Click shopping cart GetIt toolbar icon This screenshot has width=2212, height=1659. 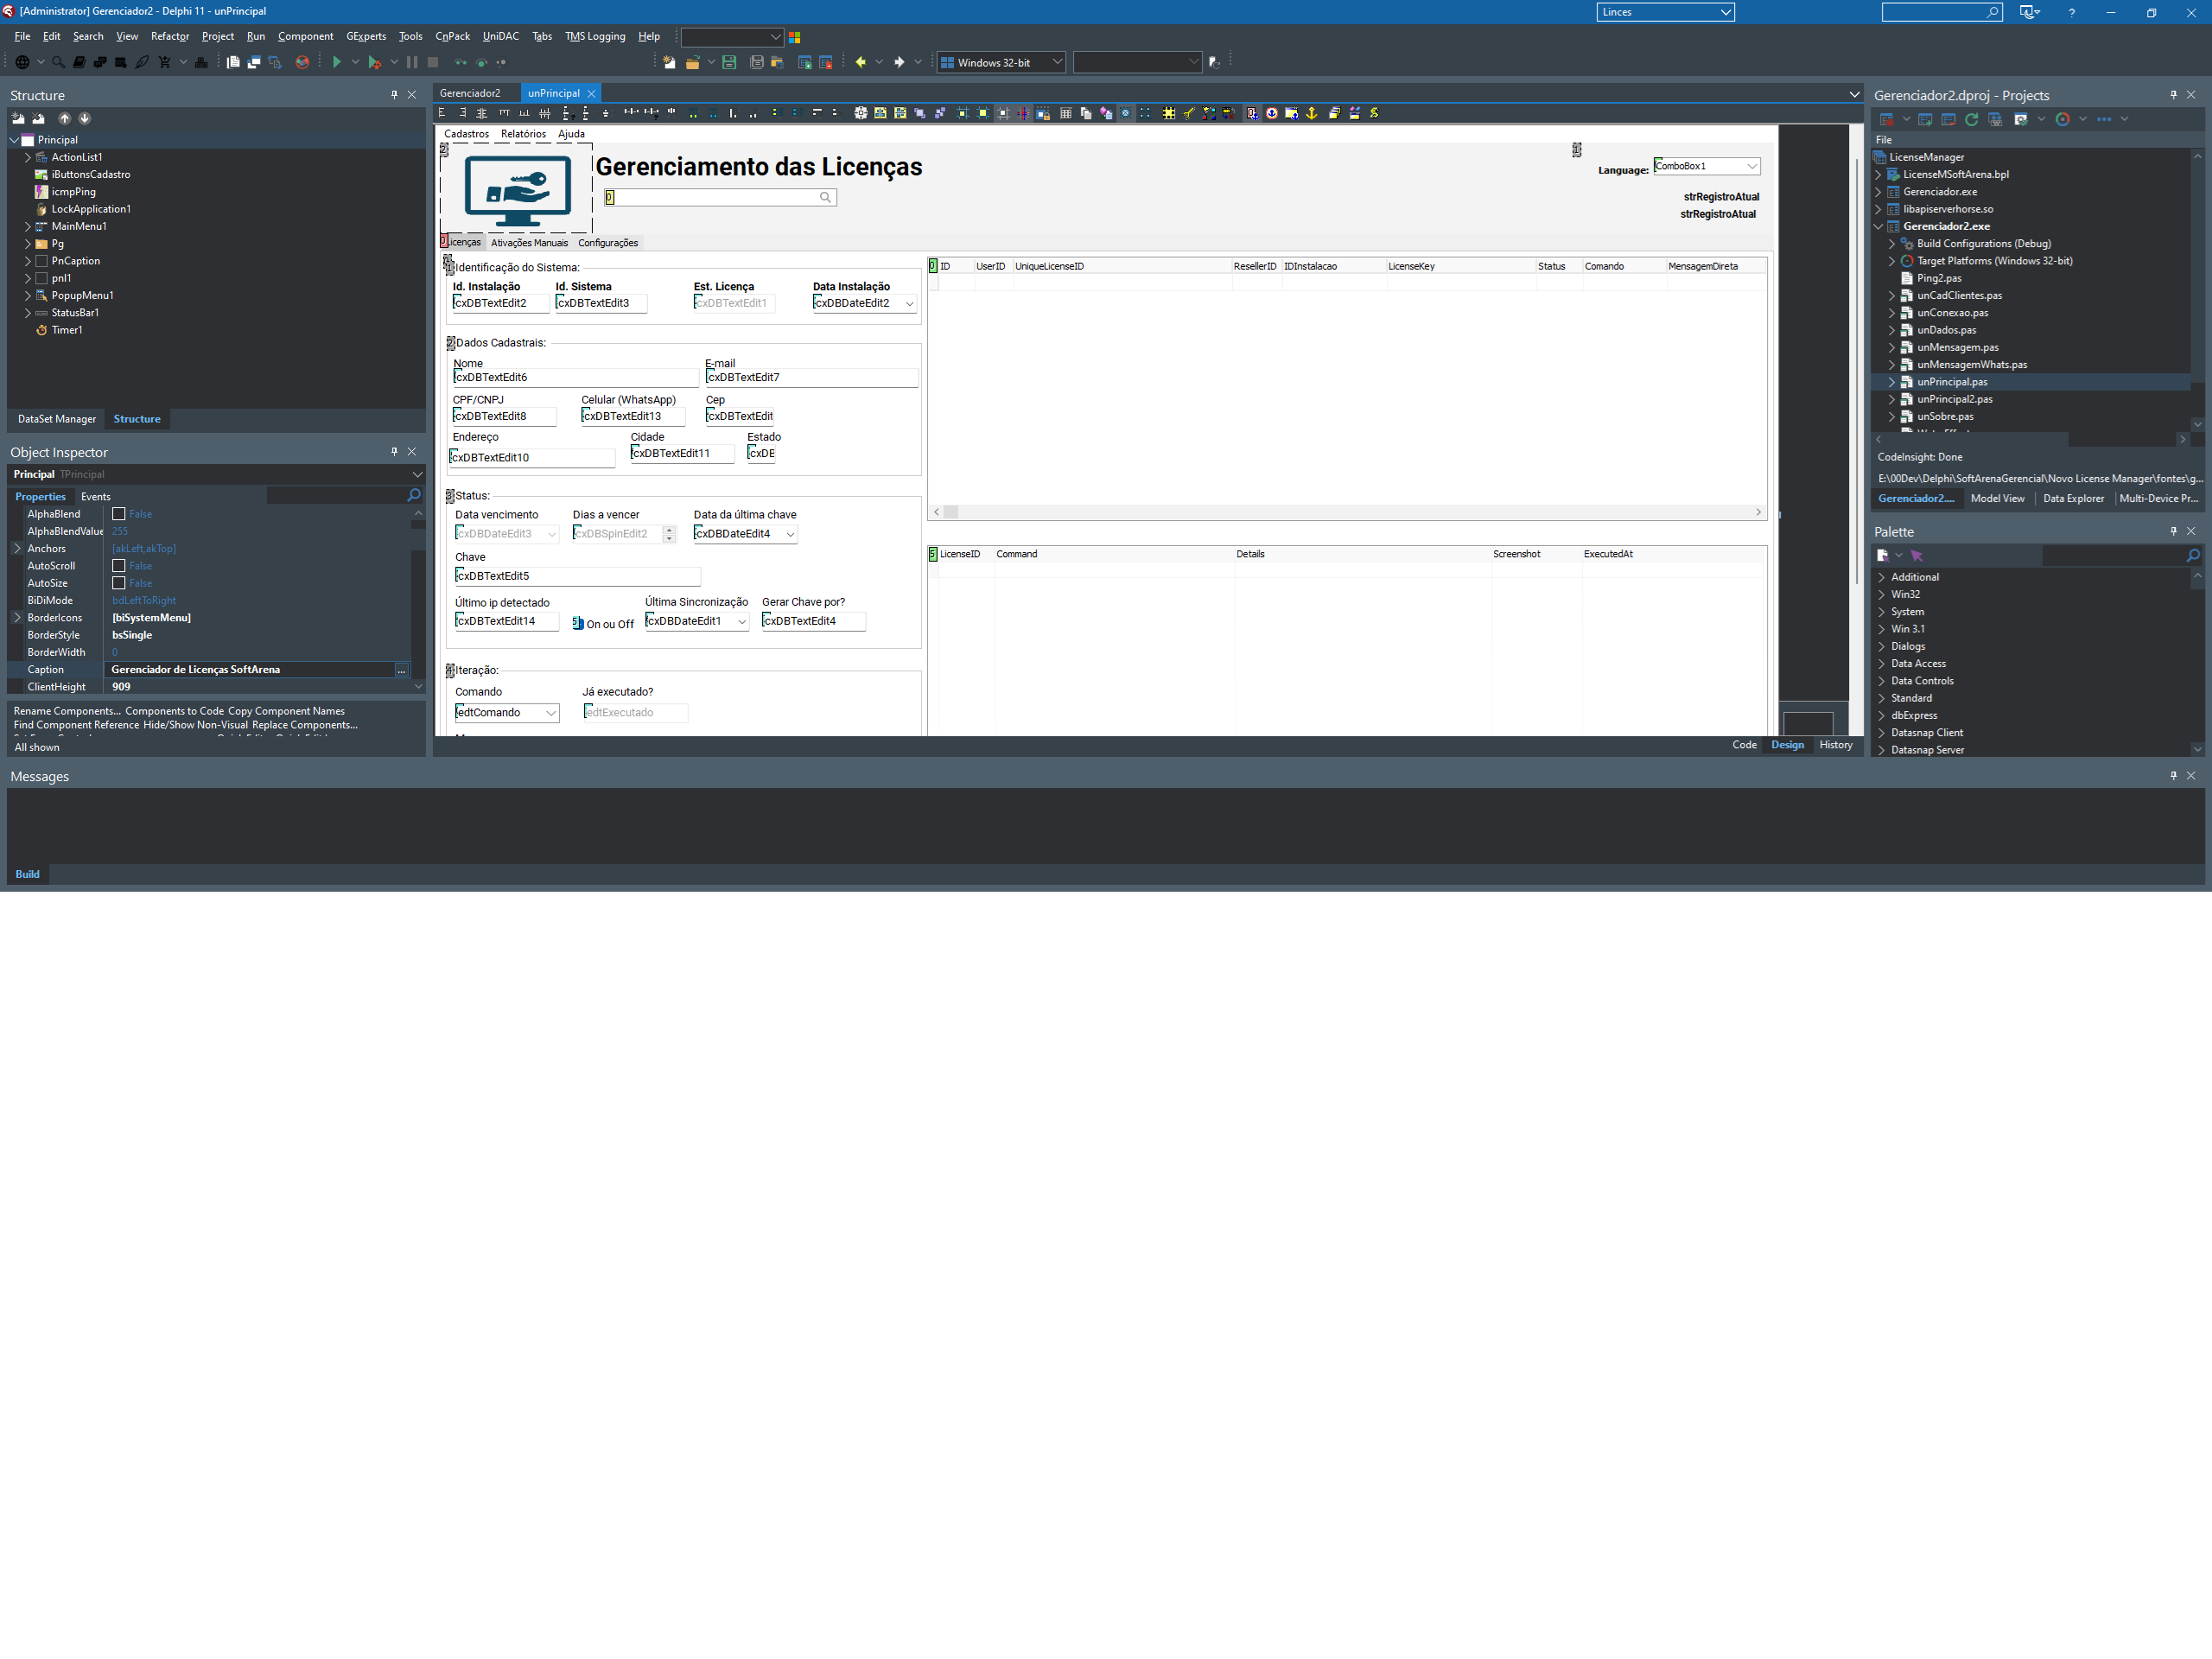(x=164, y=62)
